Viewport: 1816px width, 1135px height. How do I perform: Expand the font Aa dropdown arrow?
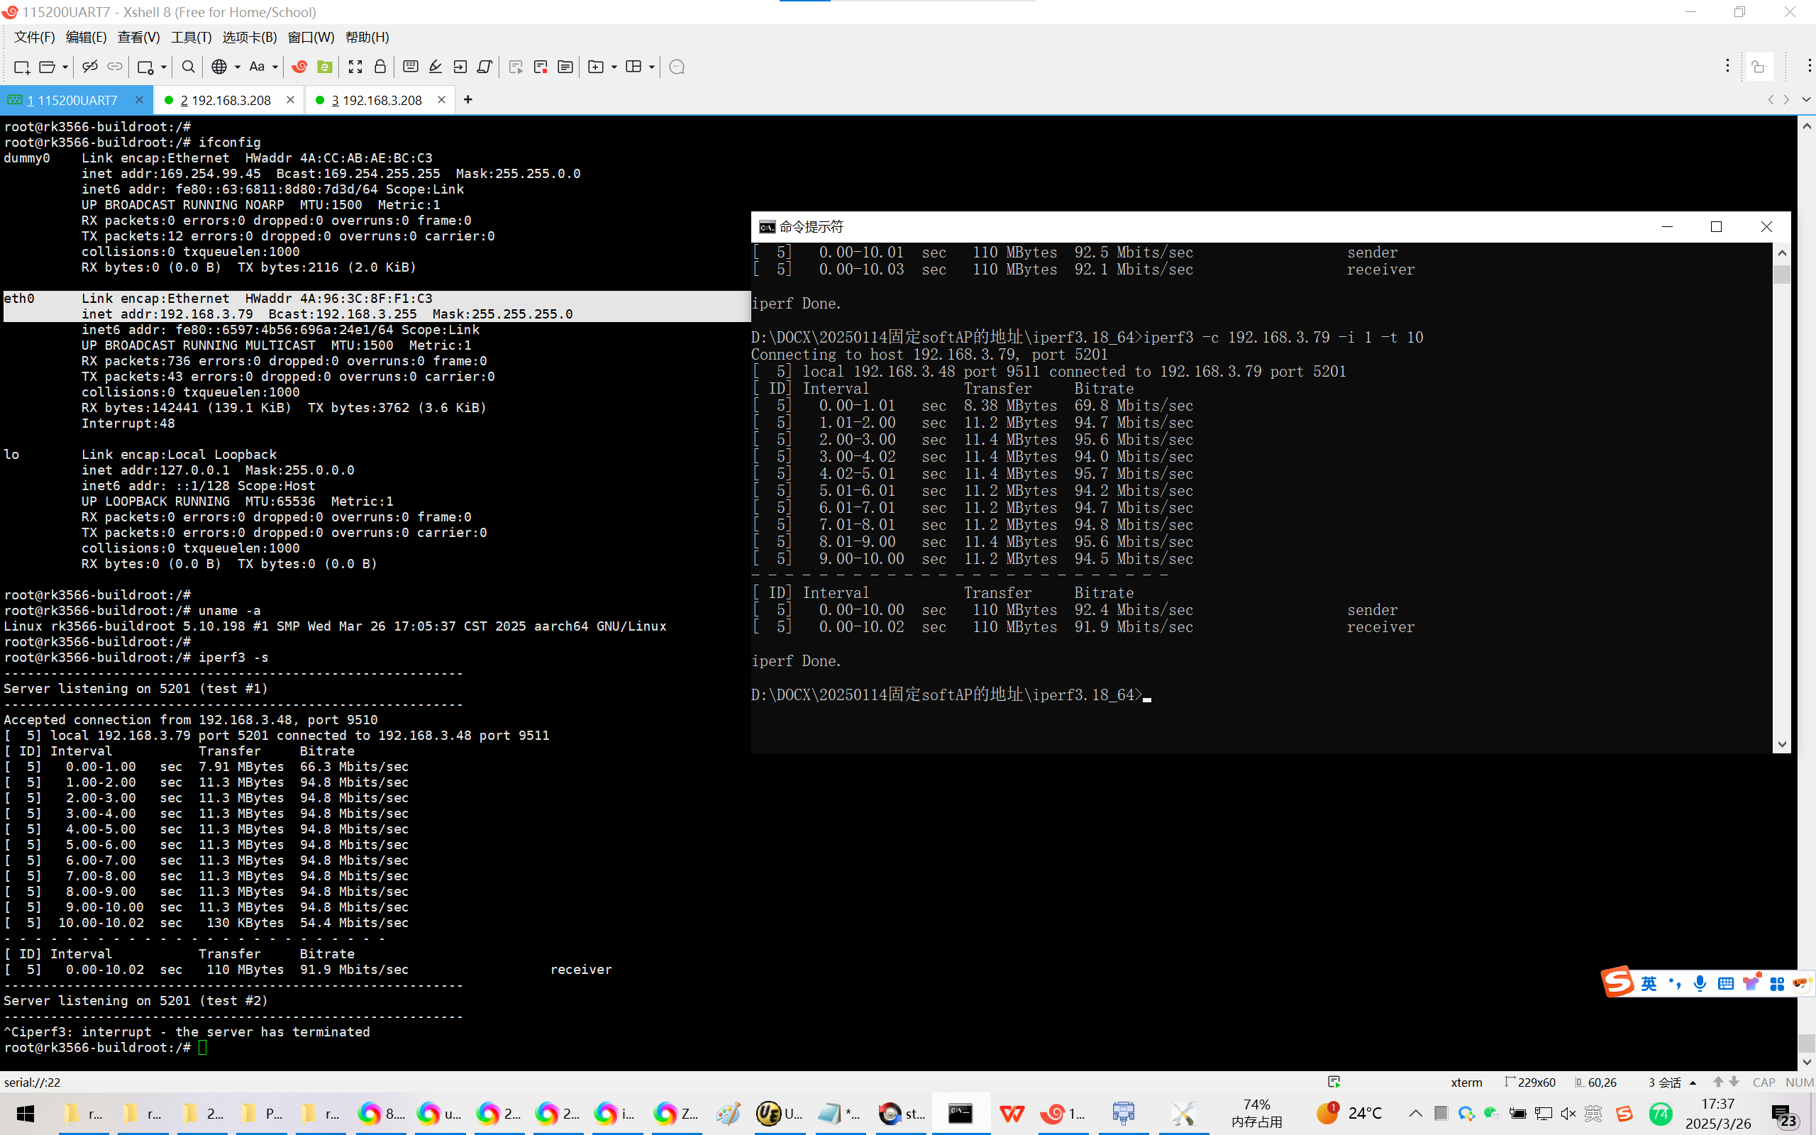pyautogui.click(x=275, y=67)
